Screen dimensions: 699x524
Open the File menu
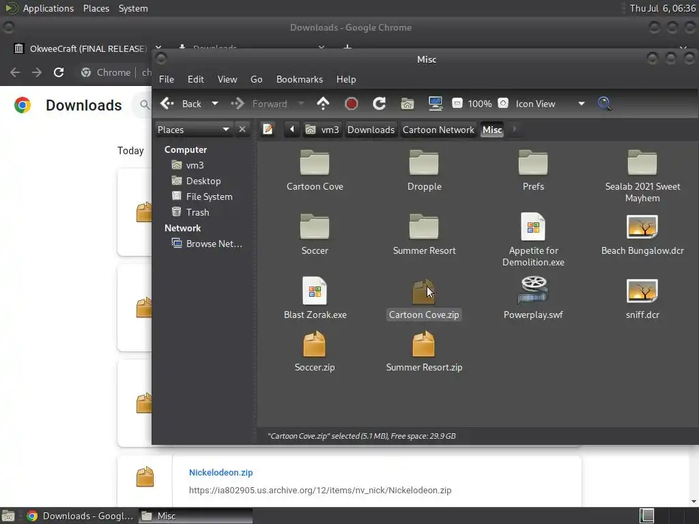[x=167, y=79]
